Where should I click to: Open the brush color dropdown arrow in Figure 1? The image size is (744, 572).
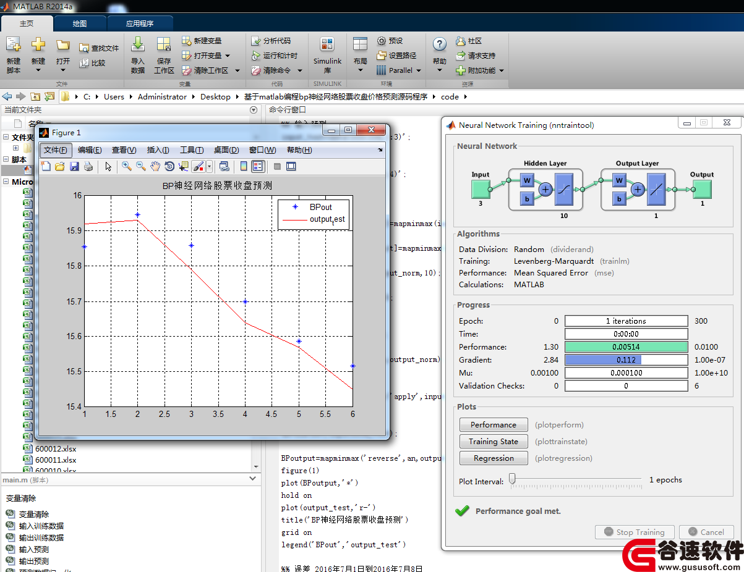210,166
